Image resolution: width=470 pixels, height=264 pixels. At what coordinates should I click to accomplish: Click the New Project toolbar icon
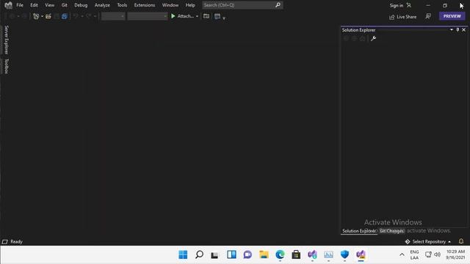tap(36, 16)
